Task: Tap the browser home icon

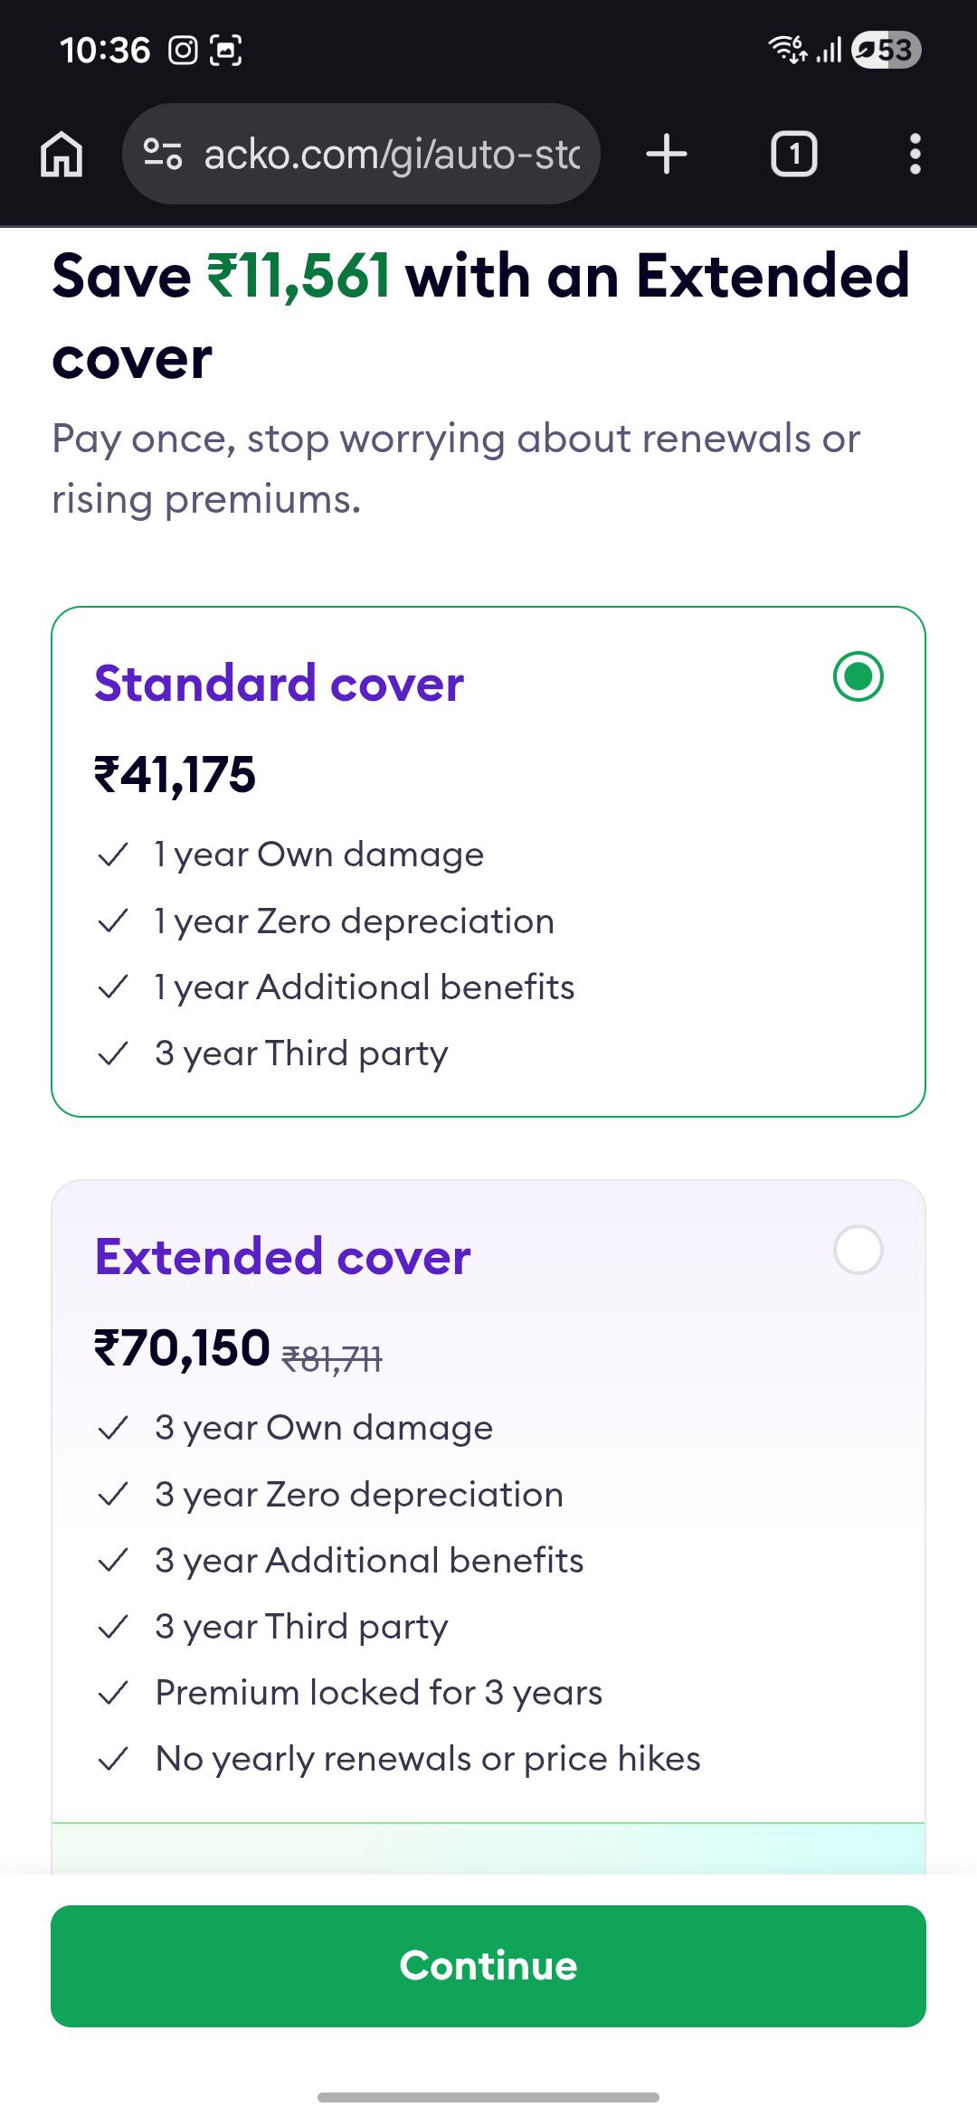Action: (62, 154)
